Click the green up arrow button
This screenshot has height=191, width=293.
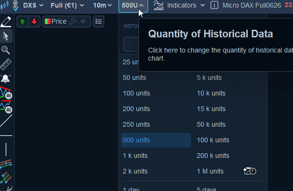click(x=22, y=22)
